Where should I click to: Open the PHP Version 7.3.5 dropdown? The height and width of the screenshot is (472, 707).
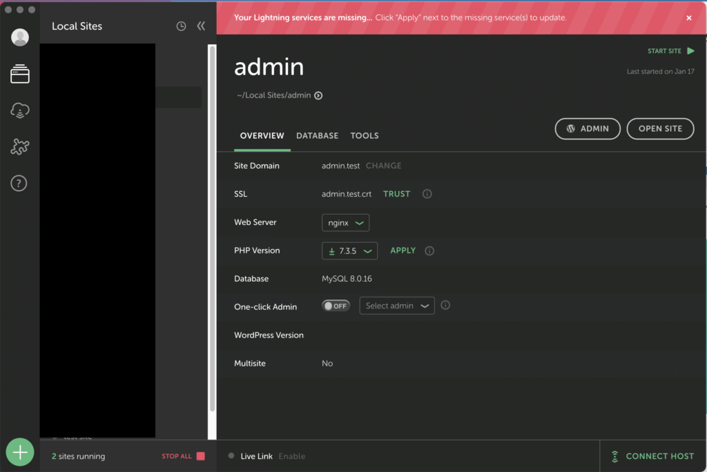coord(349,251)
